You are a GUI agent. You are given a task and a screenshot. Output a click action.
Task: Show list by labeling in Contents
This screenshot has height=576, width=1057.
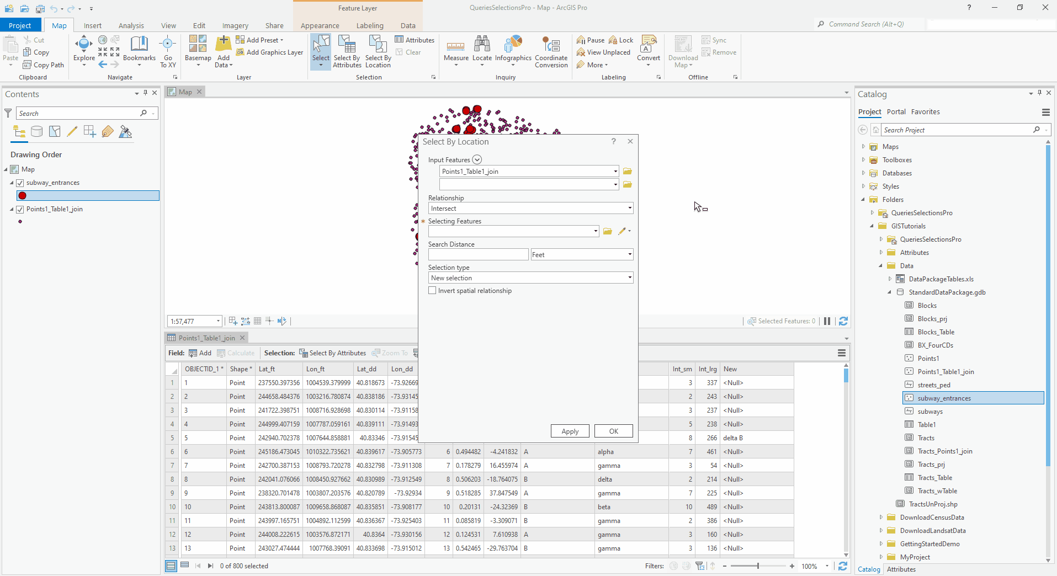(x=108, y=131)
